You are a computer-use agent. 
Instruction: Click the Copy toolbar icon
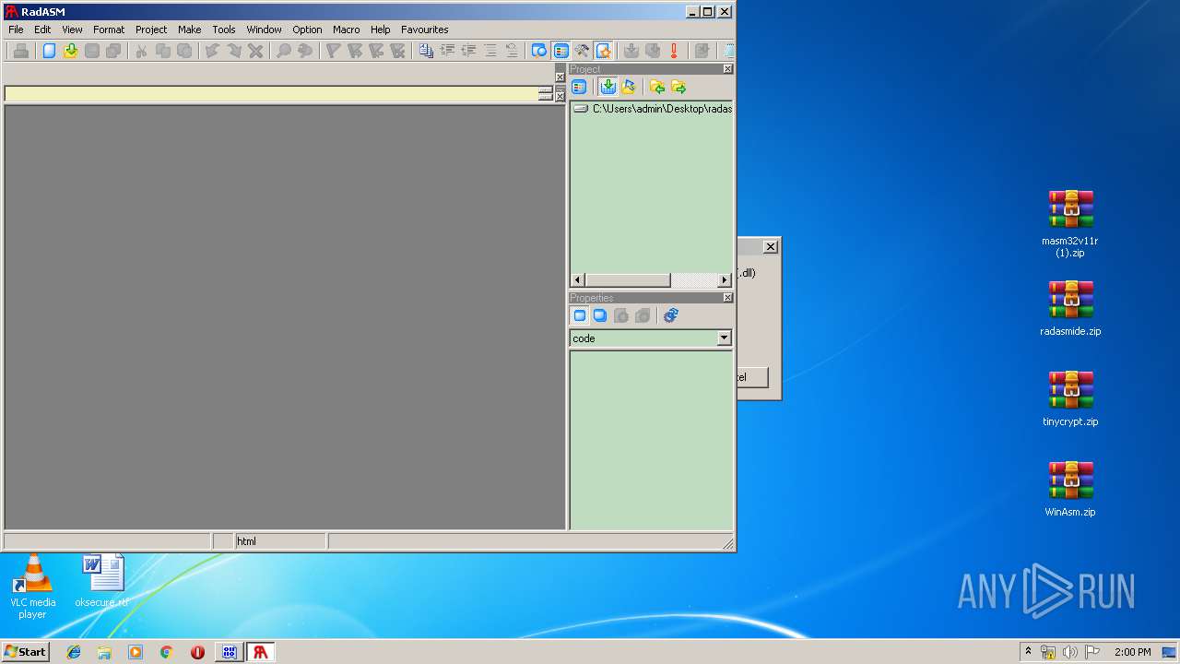click(x=163, y=51)
